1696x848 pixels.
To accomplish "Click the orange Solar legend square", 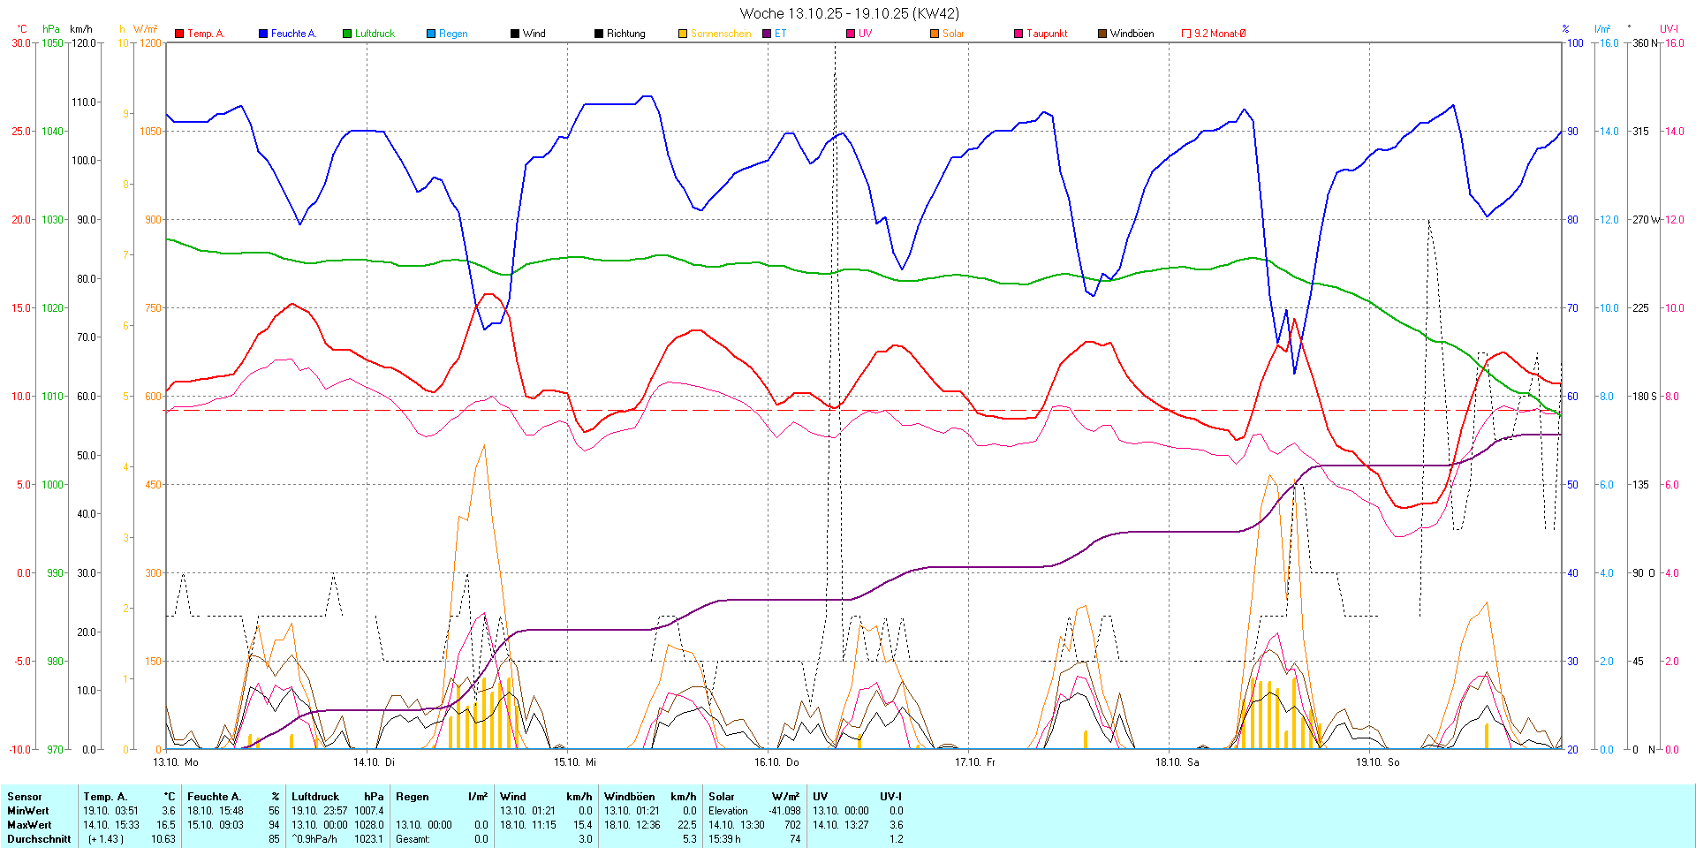I will 935,34.
